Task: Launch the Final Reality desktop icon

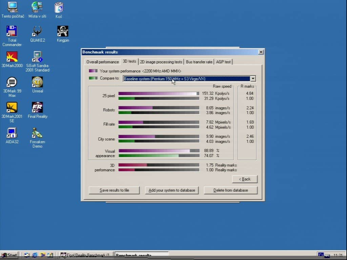Action: point(37,108)
